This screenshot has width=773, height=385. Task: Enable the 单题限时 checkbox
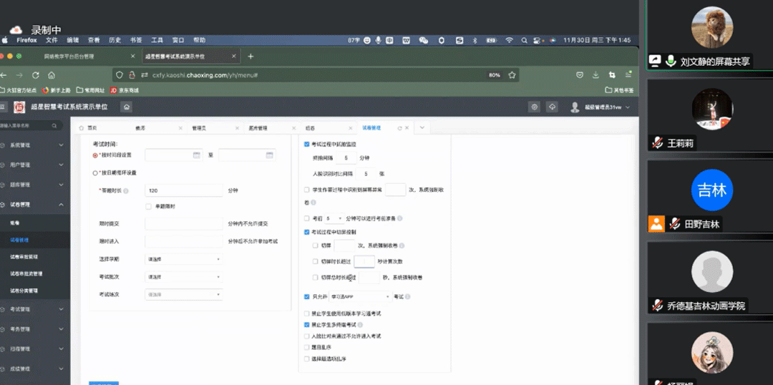pyautogui.click(x=148, y=206)
